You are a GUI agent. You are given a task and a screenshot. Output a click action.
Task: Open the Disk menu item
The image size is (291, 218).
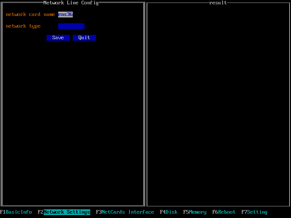[172, 212]
